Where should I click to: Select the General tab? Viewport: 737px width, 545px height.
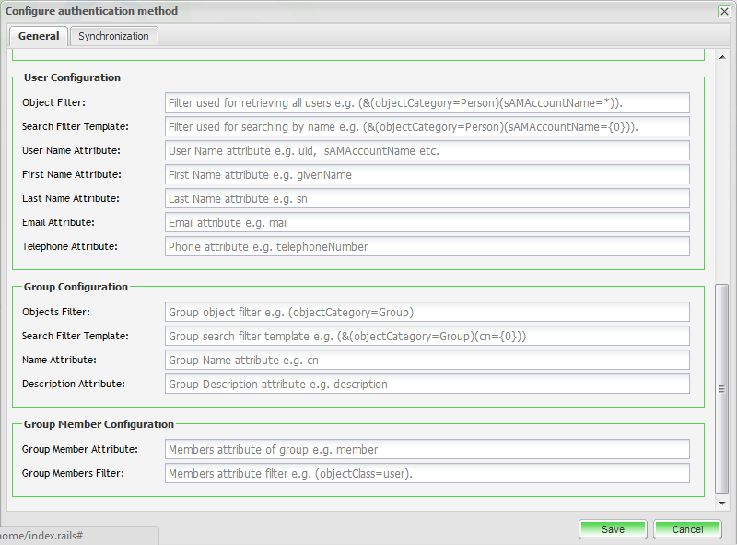(39, 36)
